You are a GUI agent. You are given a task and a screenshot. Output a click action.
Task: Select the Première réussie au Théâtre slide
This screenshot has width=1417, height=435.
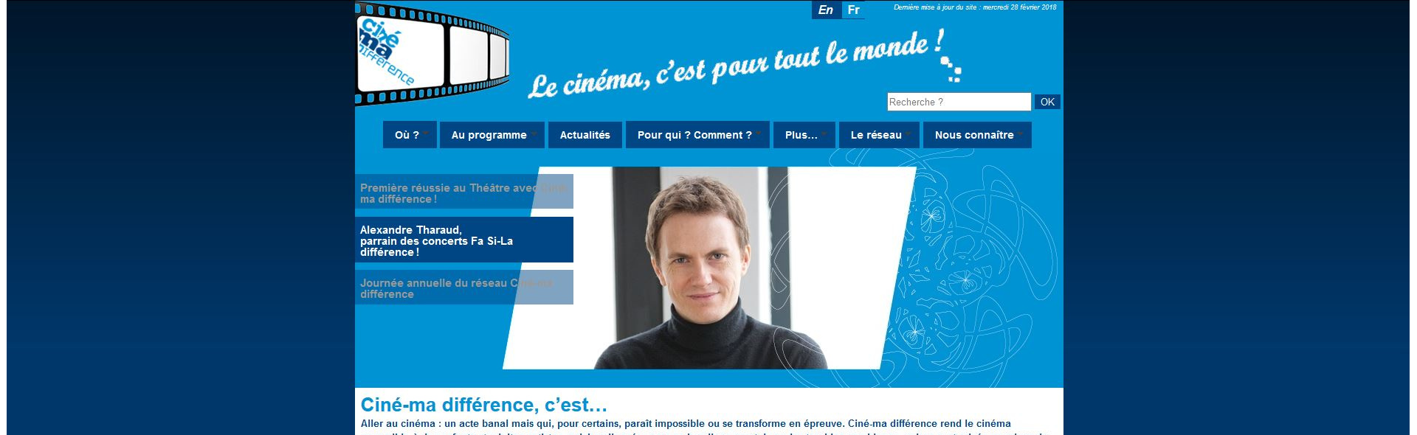point(464,192)
